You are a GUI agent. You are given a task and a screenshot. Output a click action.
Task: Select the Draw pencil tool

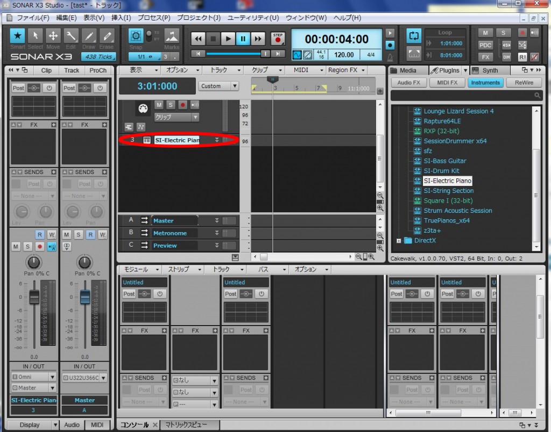[x=89, y=36]
